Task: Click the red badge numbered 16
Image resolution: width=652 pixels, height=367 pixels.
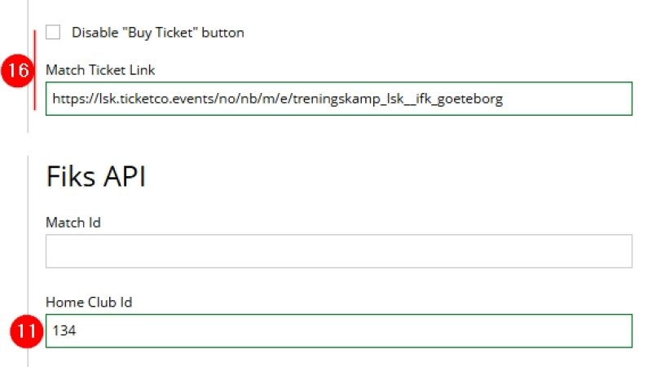Action: [15, 72]
